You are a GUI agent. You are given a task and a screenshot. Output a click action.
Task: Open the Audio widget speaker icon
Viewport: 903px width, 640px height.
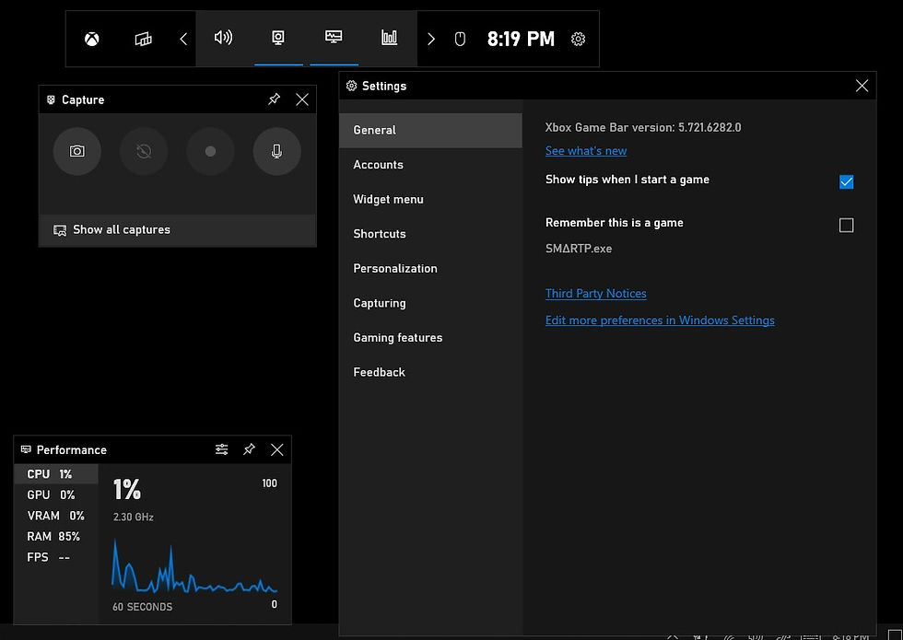(x=223, y=38)
